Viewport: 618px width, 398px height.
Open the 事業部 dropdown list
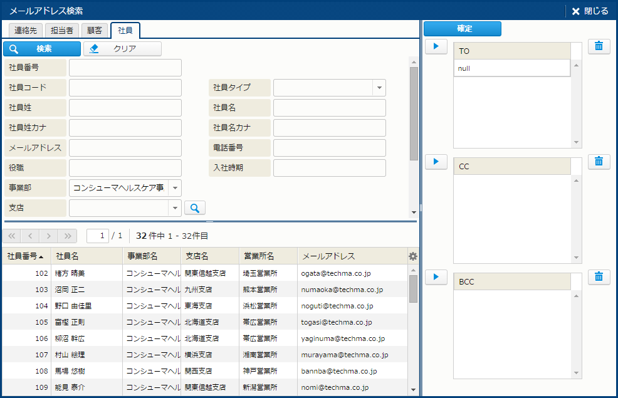coord(174,187)
